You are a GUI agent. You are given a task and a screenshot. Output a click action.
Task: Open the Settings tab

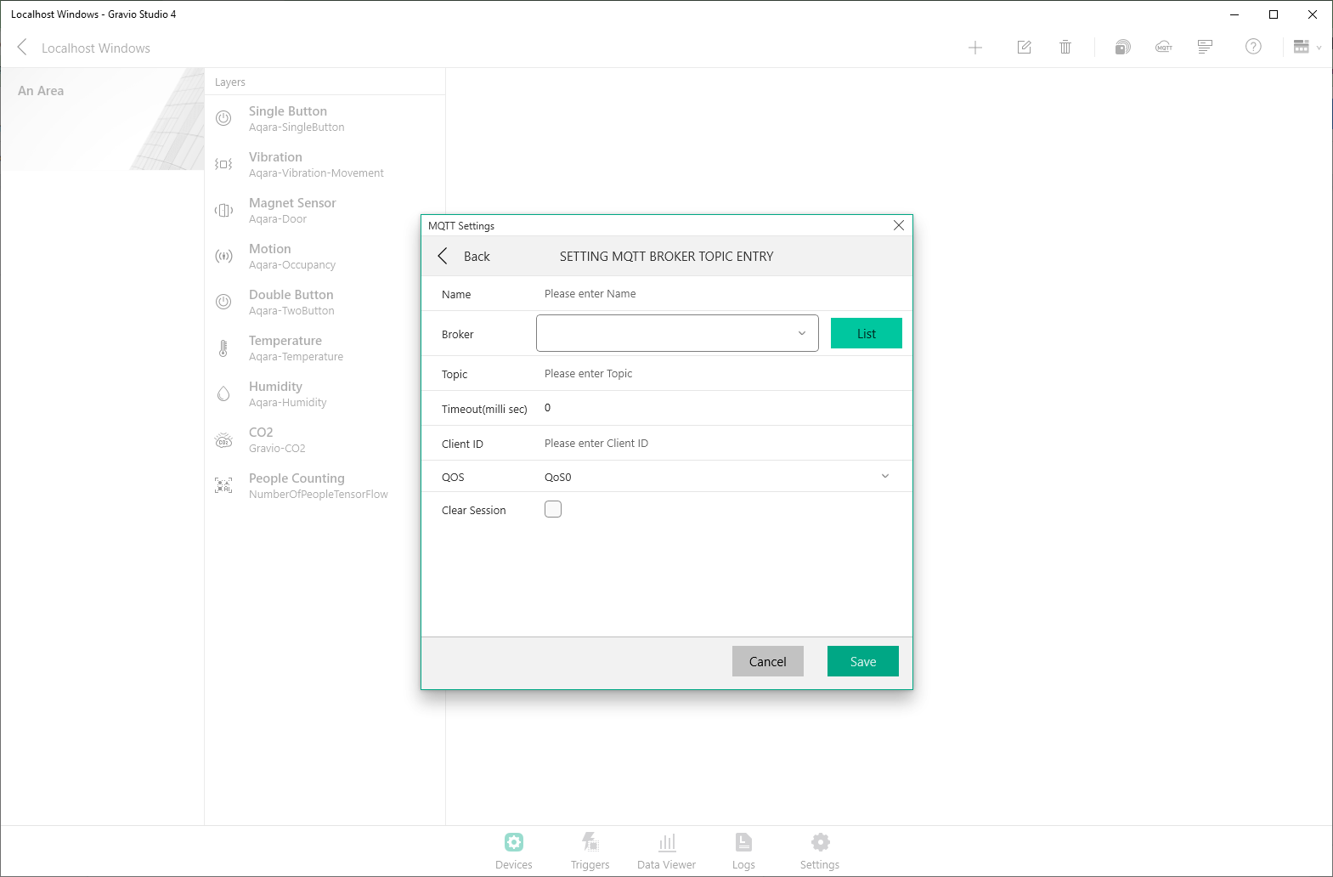pyautogui.click(x=820, y=851)
